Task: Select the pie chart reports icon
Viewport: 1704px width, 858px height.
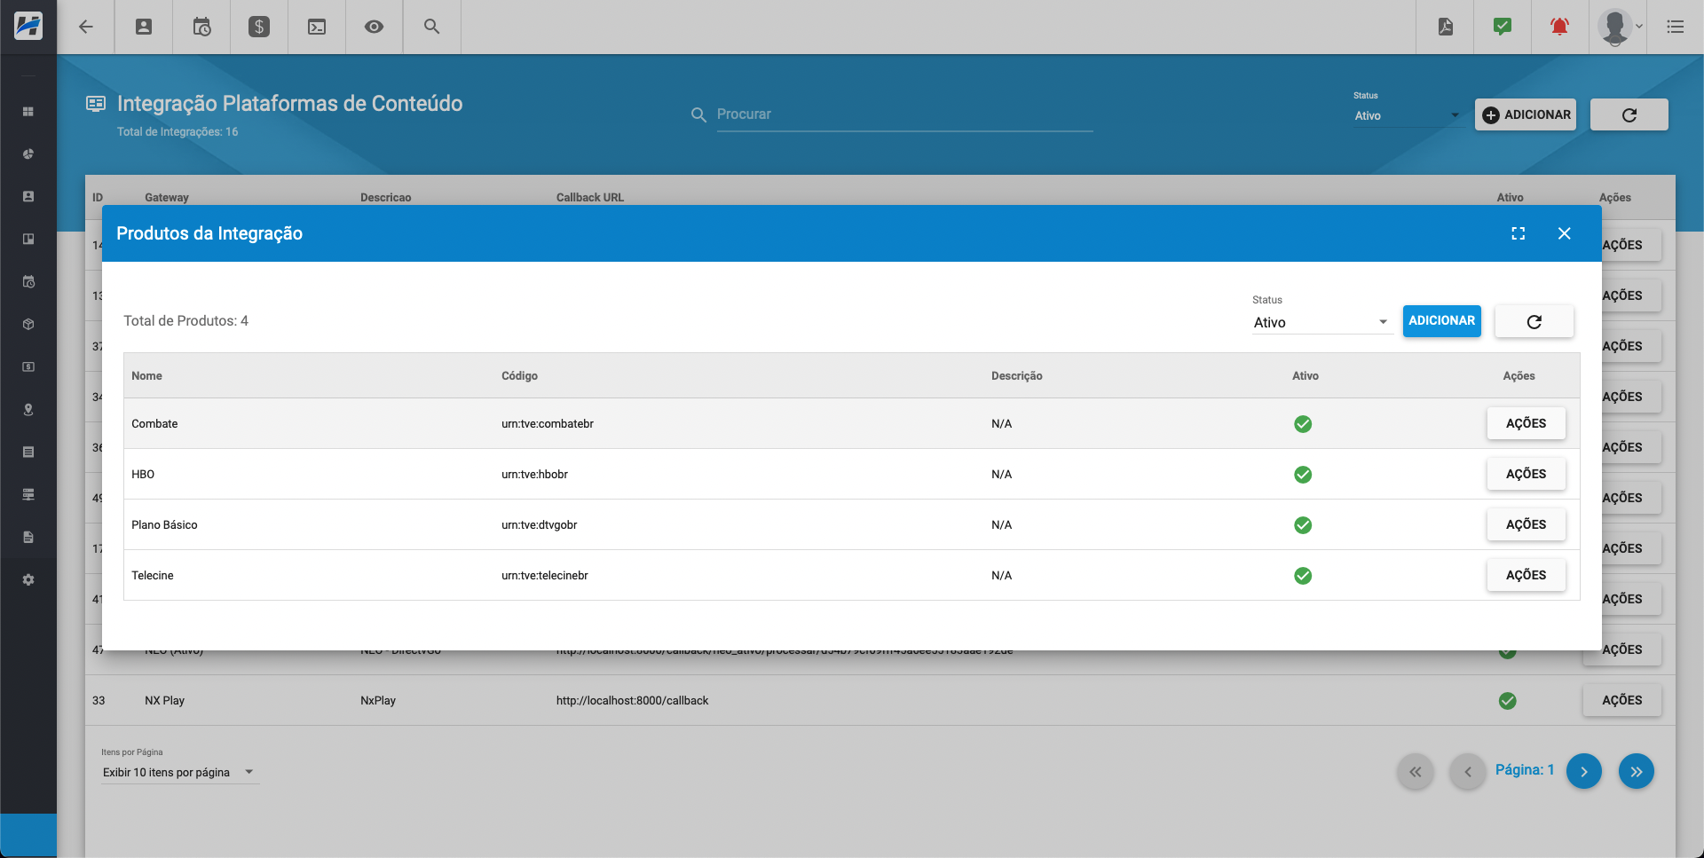Action: coord(28,153)
